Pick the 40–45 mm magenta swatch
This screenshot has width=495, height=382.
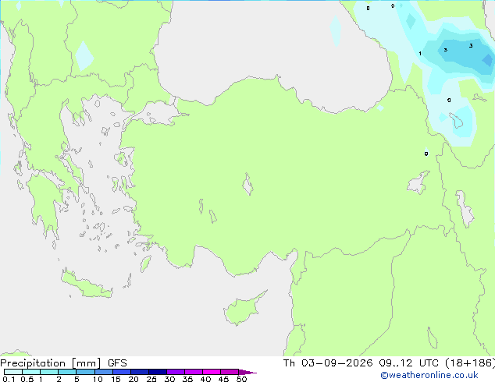pyautogui.click(x=212, y=372)
